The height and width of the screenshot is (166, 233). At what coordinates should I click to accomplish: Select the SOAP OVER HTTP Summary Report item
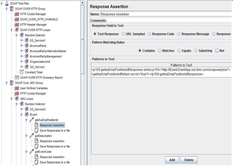pos(41,78)
